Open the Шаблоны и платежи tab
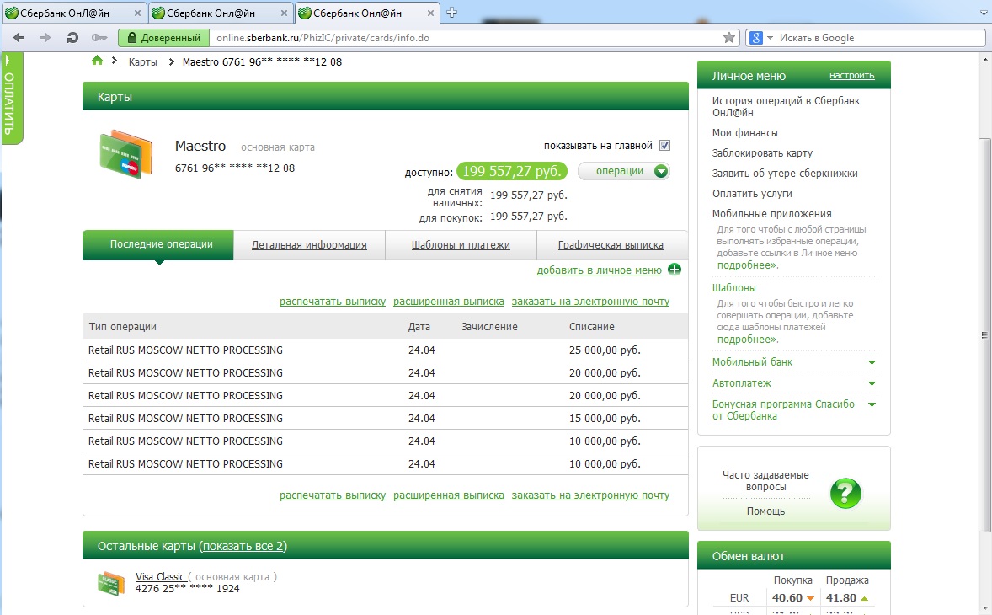This screenshot has height=615, width=992. [461, 245]
